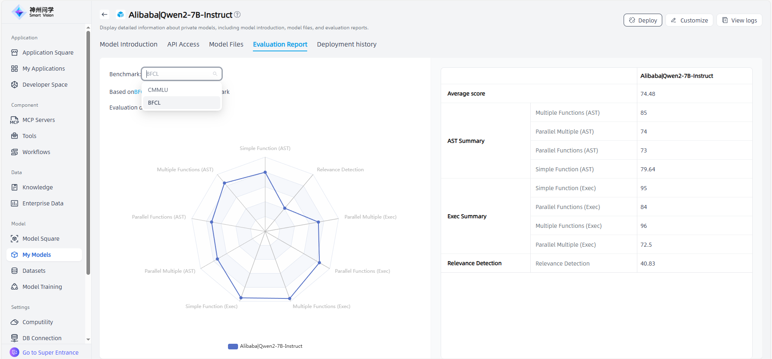This screenshot has width=772, height=359.
Task: Click the Go to Super Entrance link
Action: (50, 353)
